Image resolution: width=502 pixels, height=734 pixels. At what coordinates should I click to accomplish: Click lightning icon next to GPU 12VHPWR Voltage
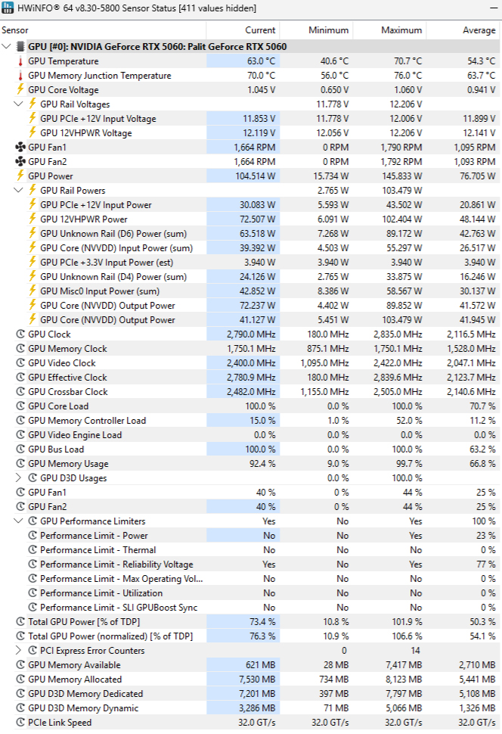point(33,132)
